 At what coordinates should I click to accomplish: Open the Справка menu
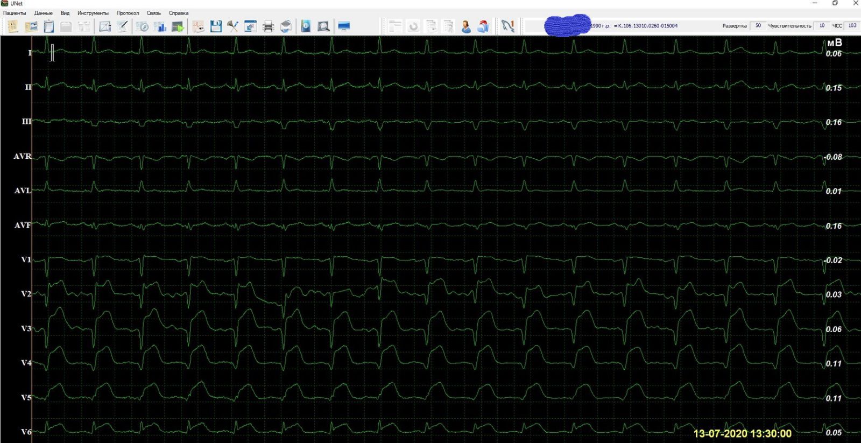click(179, 13)
